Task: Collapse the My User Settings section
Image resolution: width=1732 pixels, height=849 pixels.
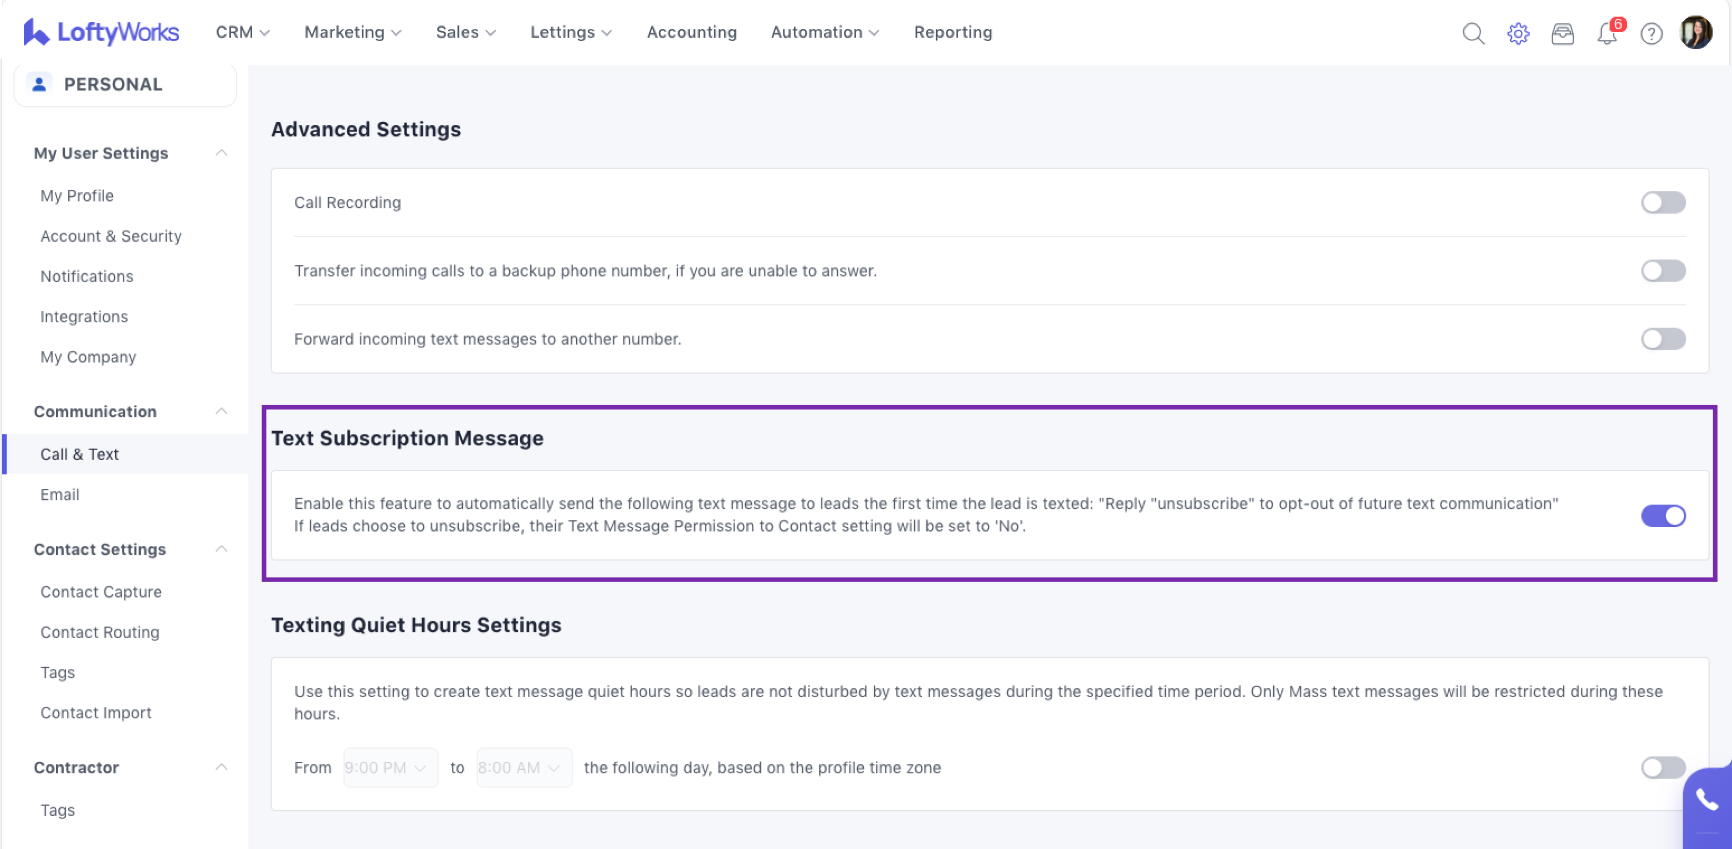Action: coord(221,154)
